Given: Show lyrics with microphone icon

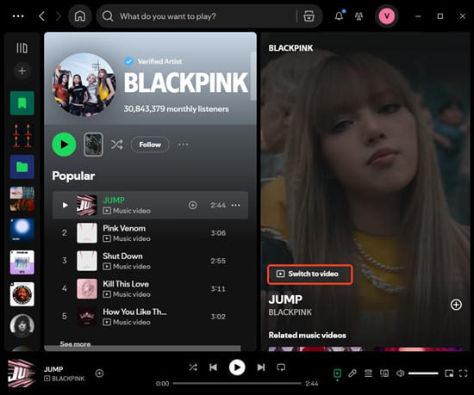Looking at the screenshot, I should coord(352,373).
